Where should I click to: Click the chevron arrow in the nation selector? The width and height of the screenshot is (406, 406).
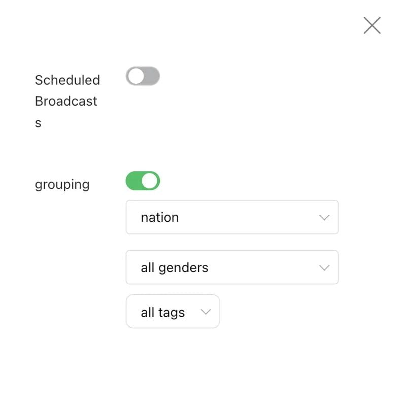324,218
